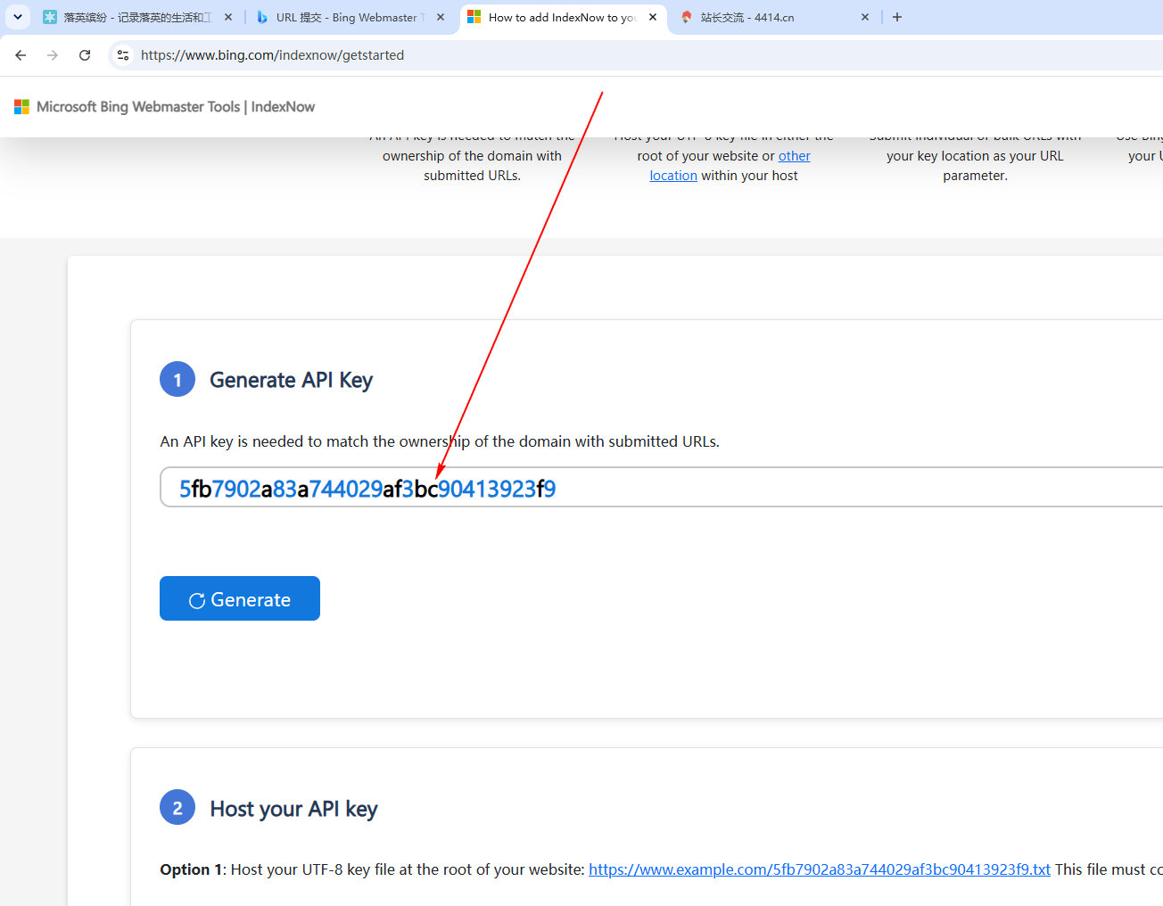Image resolution: width=1163 pixels, height=906 pixels.
Task: Click the Bing favicon on URL 提交 tab
Action: click(262, 17)
